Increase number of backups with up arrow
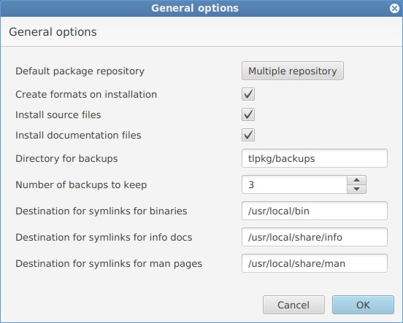 tap(356, 180)
